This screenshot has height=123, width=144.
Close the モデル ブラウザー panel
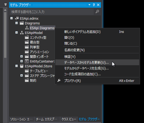[98, 5]
